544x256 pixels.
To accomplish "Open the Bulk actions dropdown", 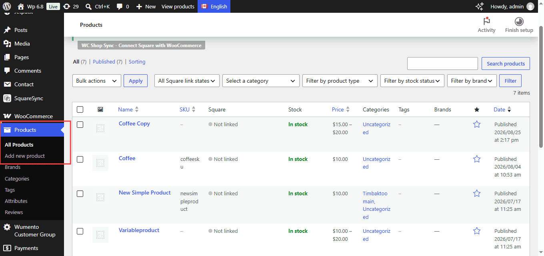I will tap(97, 81).
